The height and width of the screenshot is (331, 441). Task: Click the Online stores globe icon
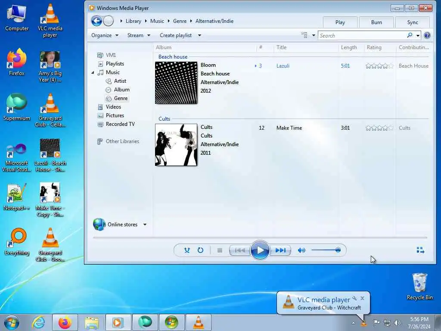click(x=99, y=224)
